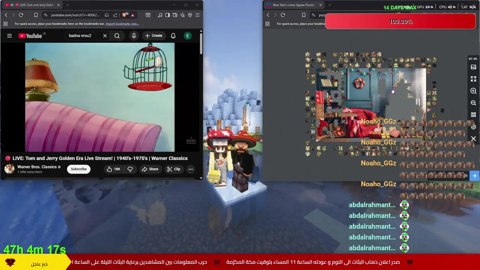Open the YouTube Create button

[154, 36]
